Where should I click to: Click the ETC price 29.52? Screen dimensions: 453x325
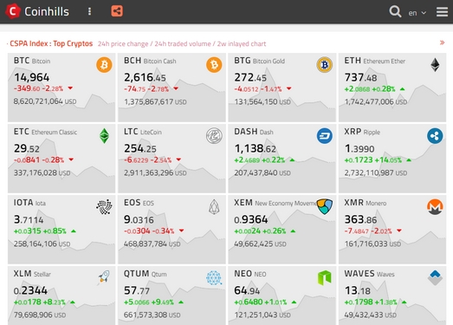[27, 148]
